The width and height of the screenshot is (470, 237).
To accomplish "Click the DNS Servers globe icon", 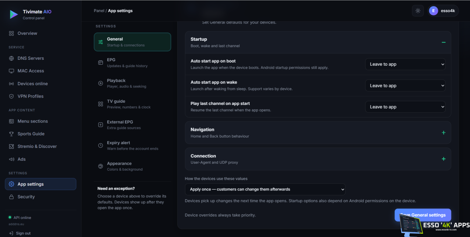I will coord(11,58).
